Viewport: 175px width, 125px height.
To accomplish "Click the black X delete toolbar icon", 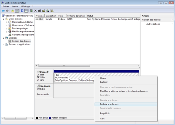I will pyautogui.click(x=35, y=11).
